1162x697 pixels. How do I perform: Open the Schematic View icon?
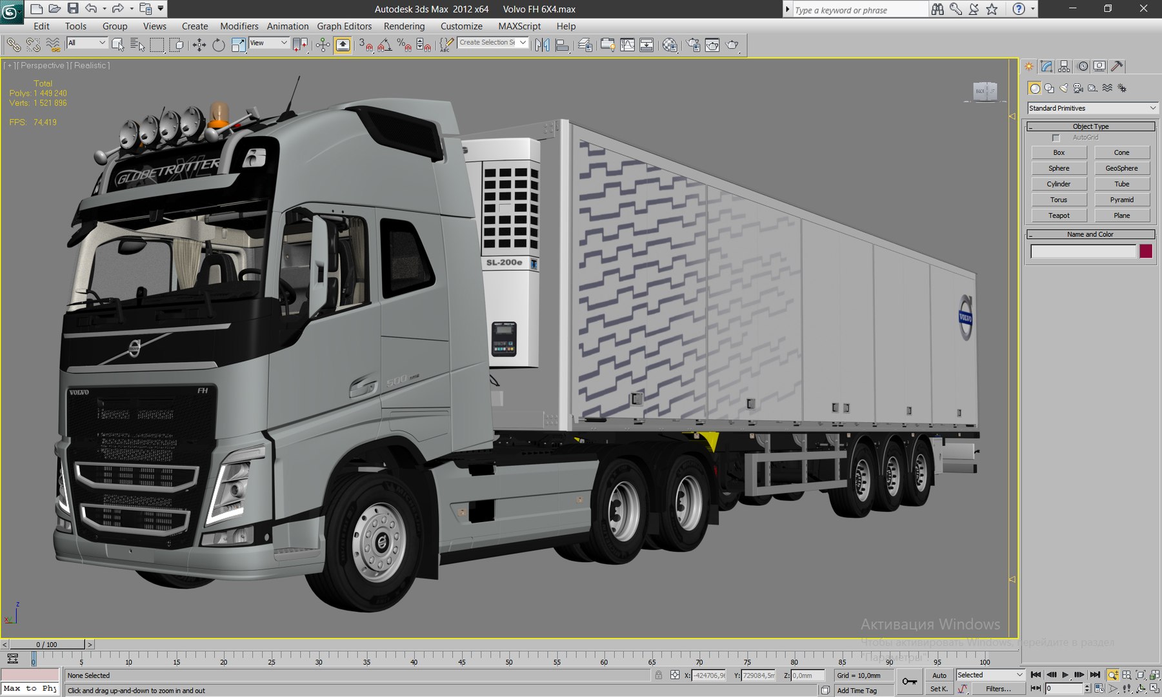click(x=646, y=45)
